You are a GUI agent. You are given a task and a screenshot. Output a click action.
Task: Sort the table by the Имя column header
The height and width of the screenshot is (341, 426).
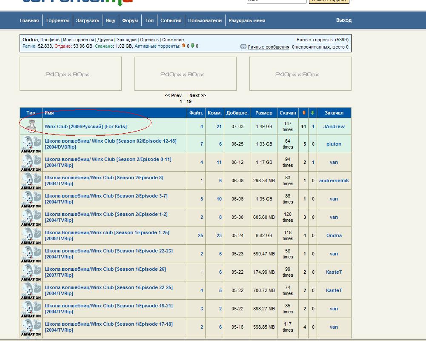click(x=49, y=113)
